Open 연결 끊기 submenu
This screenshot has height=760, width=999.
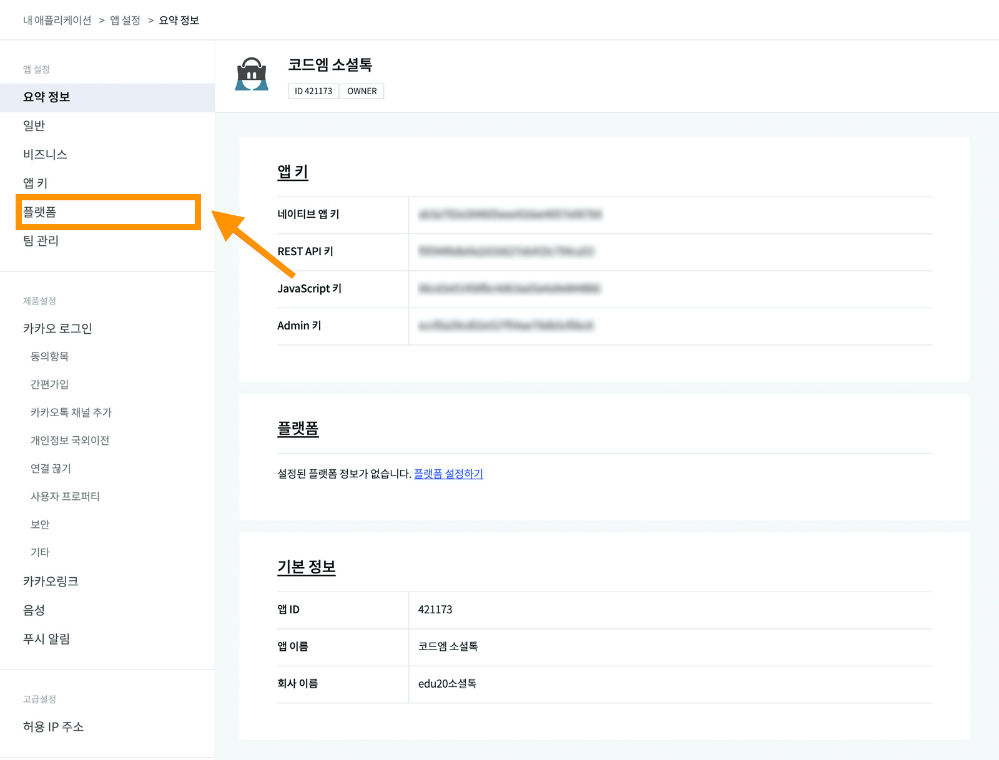(51, 469)
